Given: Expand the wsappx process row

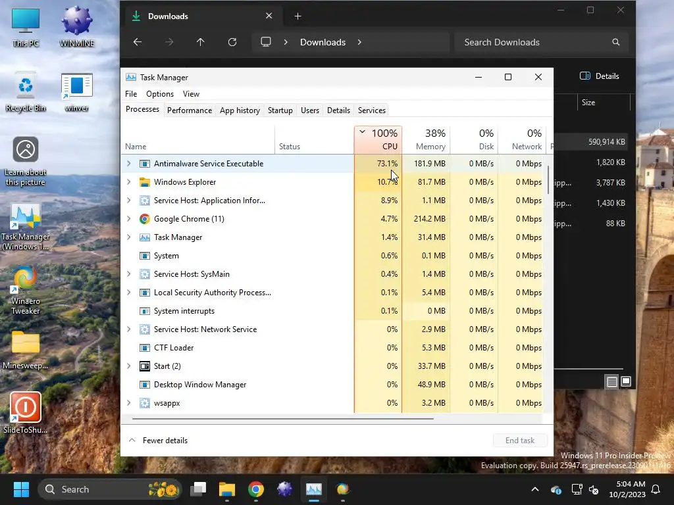Looking at the screenshot, I should click(x=128, y=403).
